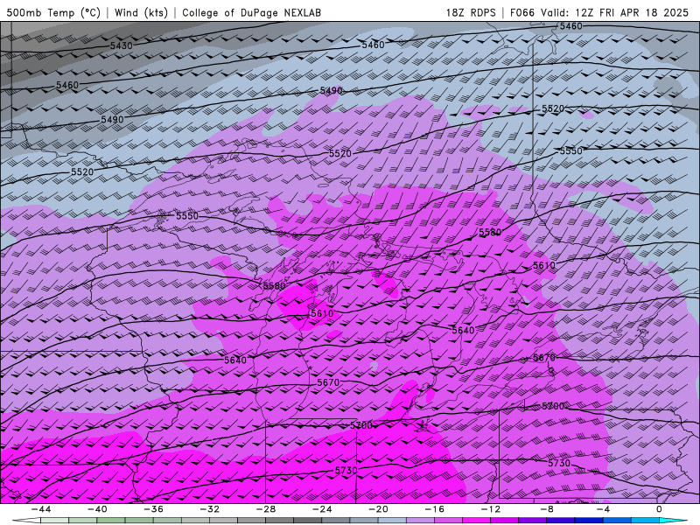This screenshot has height=525, width=700.
Task: Click the -32 color scale label
Action: (209, 509)
